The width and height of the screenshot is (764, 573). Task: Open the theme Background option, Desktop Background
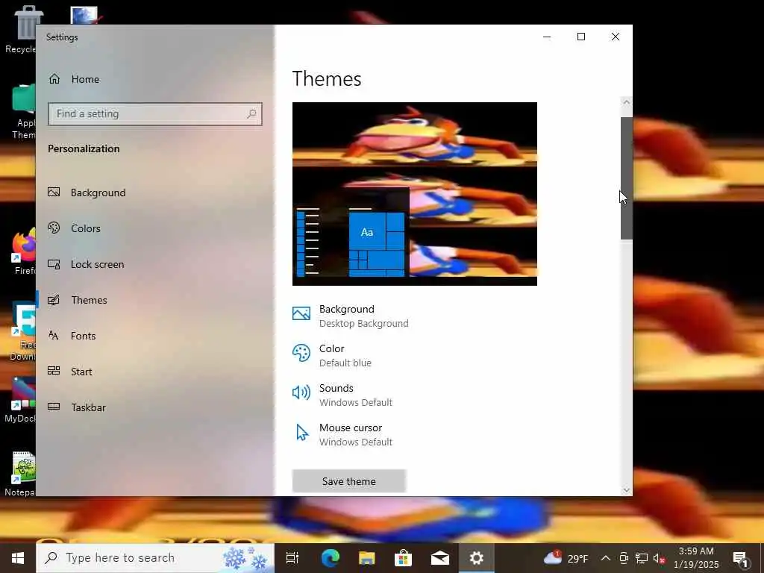(x=351, y=316)
